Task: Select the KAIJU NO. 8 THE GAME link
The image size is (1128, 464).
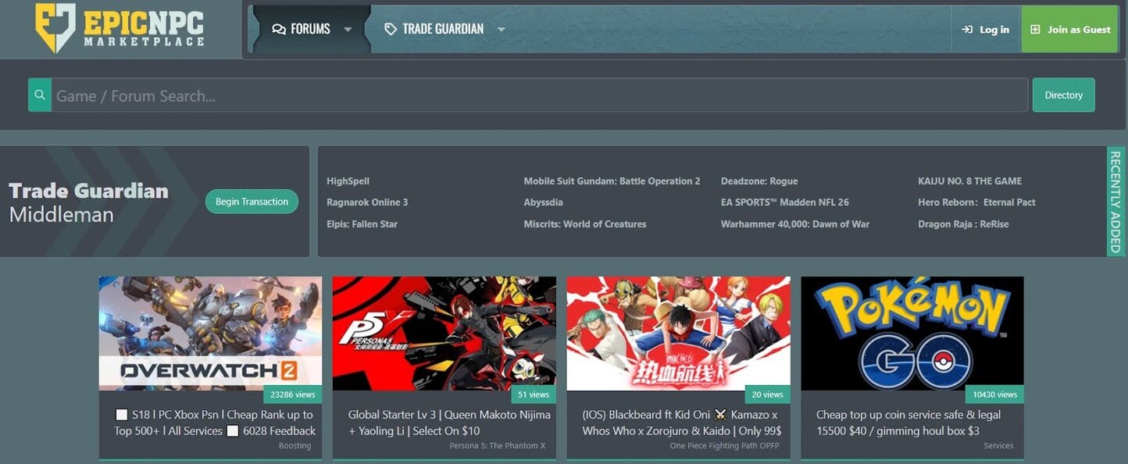Action: tap(969, 181)
